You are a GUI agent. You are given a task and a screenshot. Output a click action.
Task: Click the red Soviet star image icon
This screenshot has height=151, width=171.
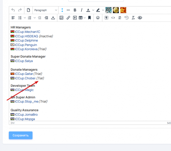123,10
